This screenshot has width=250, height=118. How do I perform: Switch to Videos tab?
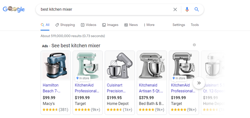click(x=88, y=25)
